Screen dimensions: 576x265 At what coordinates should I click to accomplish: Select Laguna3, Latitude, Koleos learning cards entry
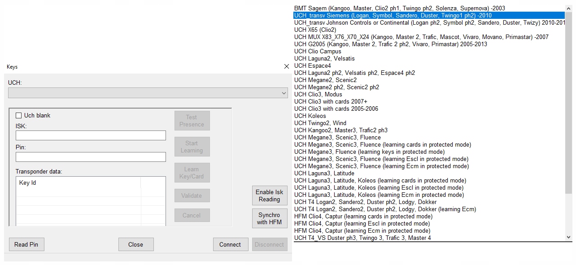pyautogui.click(x=429, y=180)
